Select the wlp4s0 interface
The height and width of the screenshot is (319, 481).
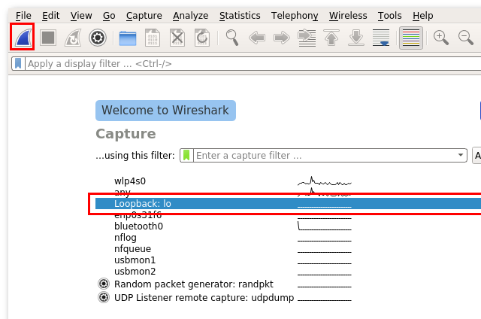click(130, 181)
